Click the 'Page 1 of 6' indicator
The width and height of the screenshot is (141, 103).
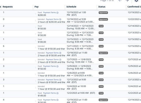click(x=107, y=1)
